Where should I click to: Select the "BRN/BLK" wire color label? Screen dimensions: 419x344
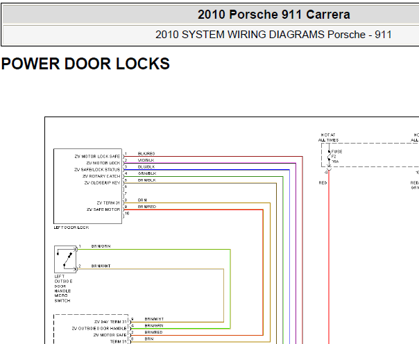pyautogui.click(x=146, y=180)
